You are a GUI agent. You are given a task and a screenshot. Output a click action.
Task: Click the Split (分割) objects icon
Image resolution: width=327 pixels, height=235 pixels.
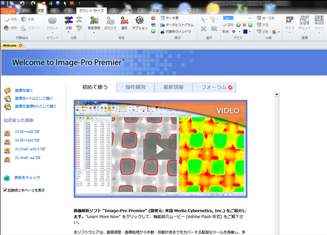coord(69,20)
